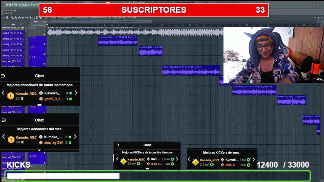Viewport: 324px width, 182px height.
Task: Show previous page of all-time donors
Action: pyautogui.click(x=3, y=93)
